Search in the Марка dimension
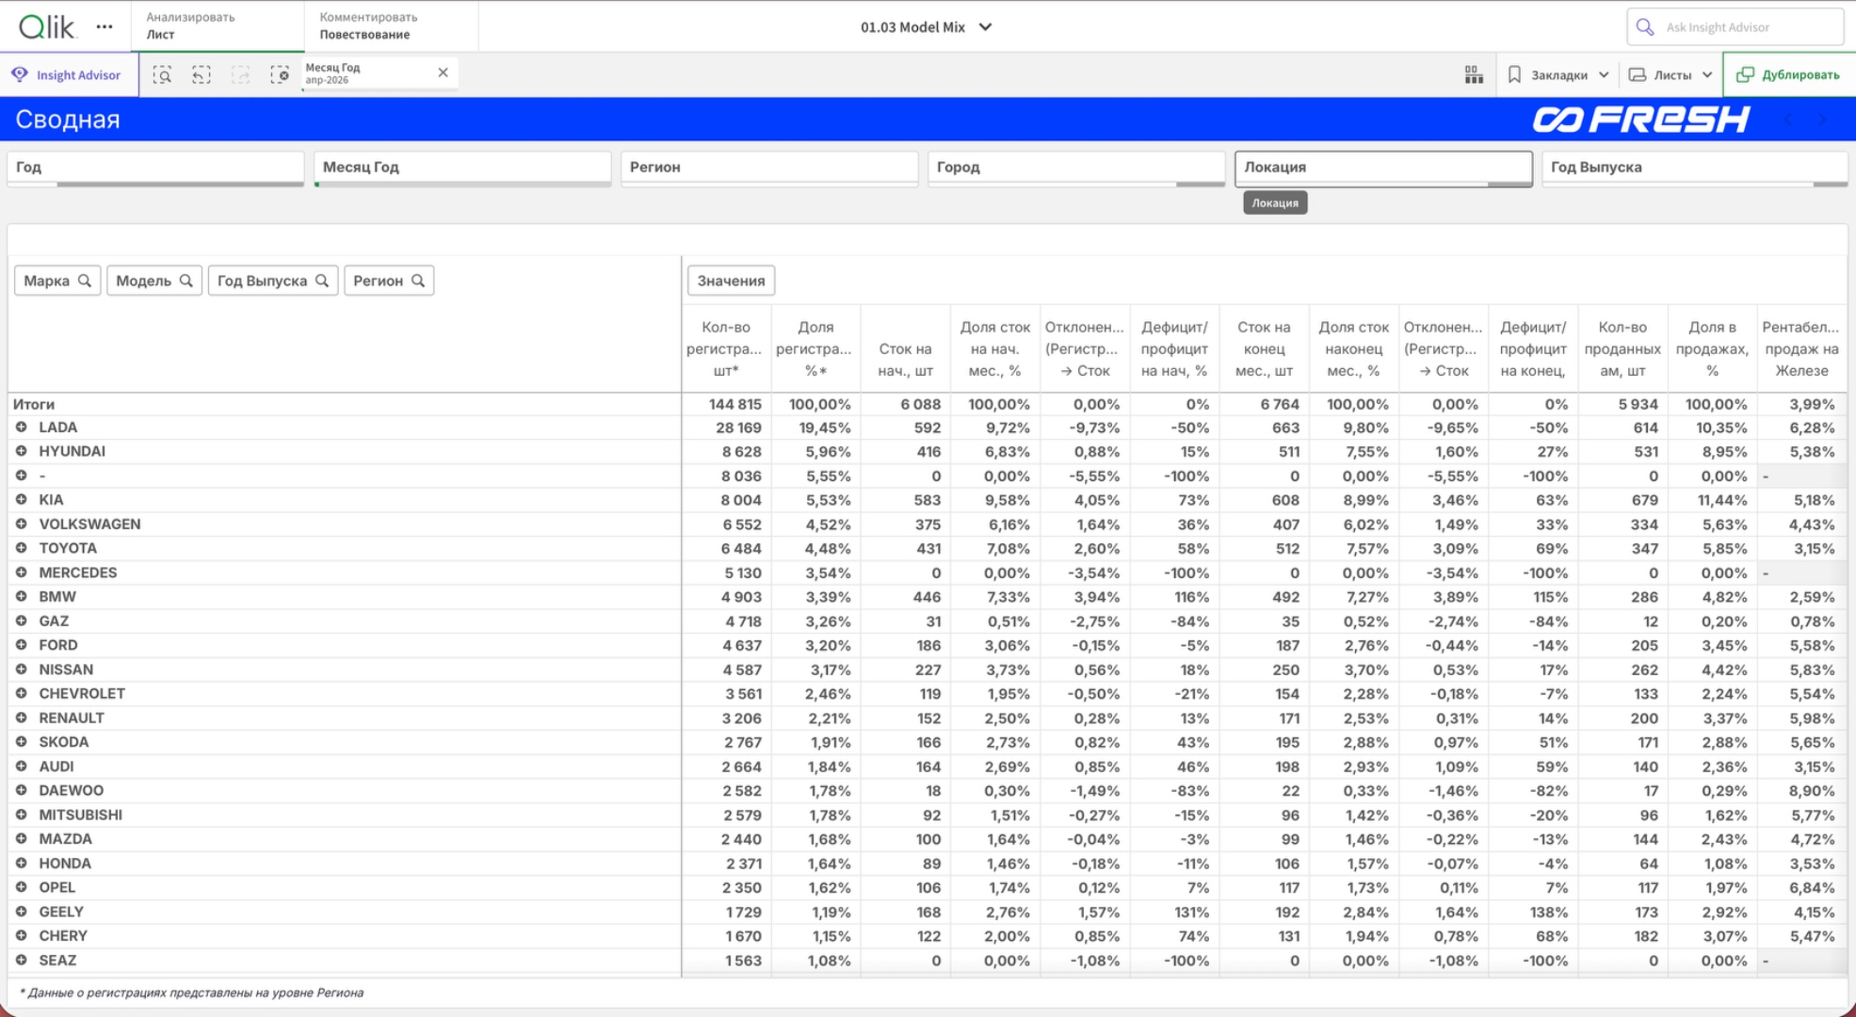Image resolution: width=1856 pixels, height=1017 pixels. point(85,281)
